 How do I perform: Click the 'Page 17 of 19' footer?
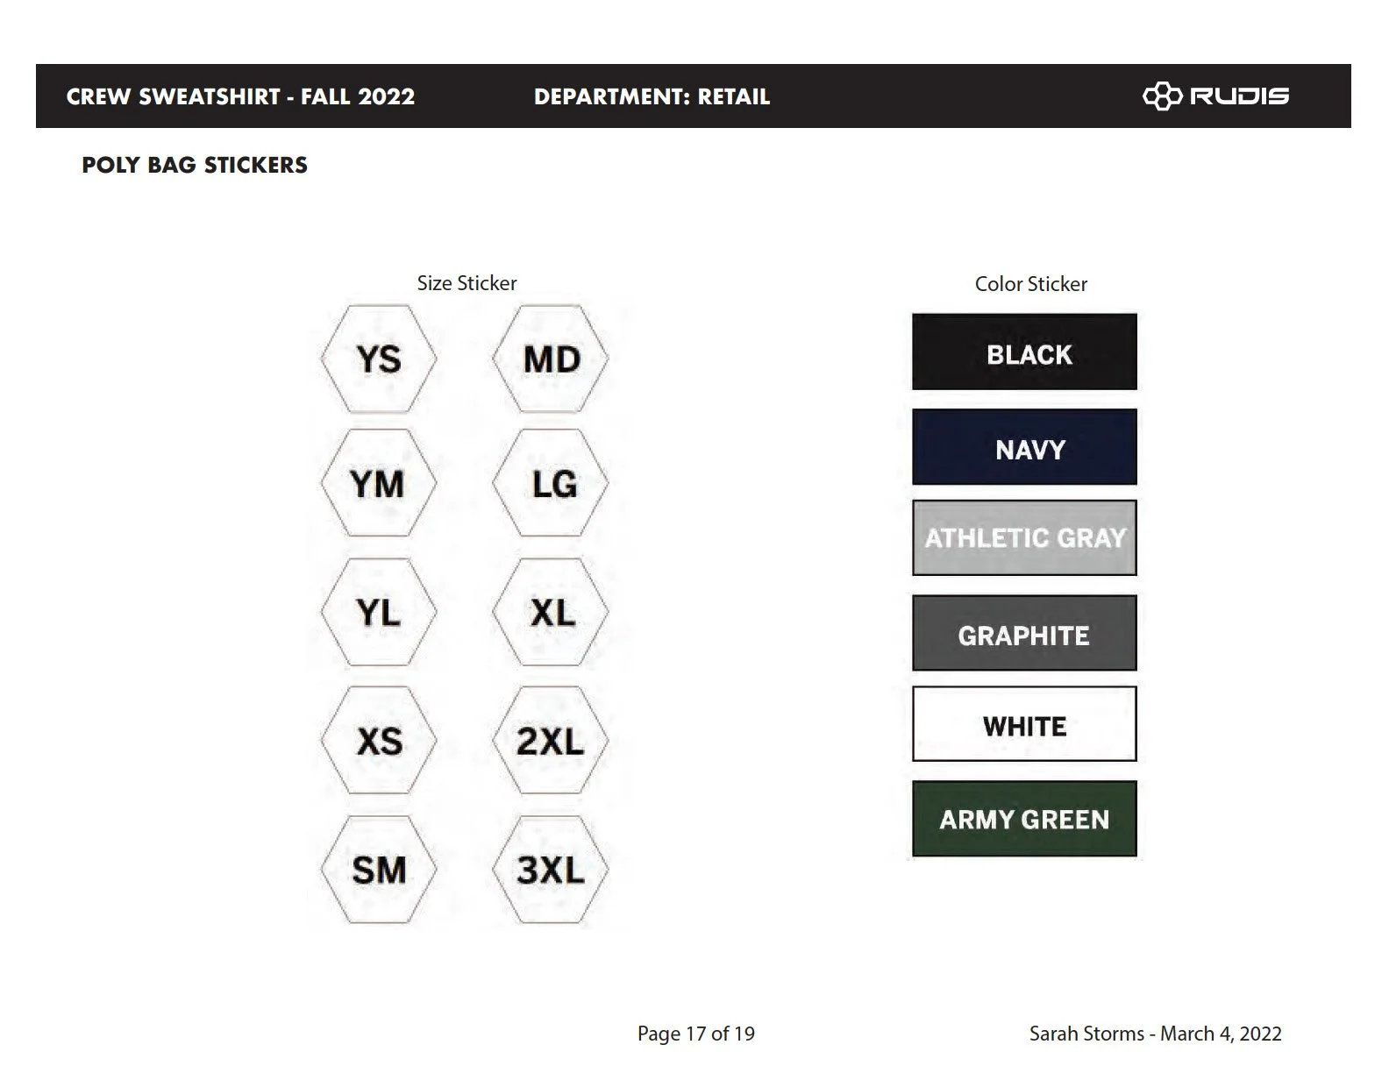[696, 1034]
